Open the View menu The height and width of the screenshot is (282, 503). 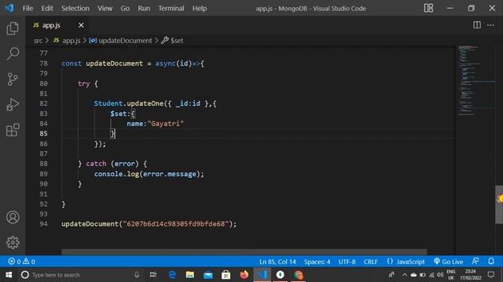(x=105, y=9)
